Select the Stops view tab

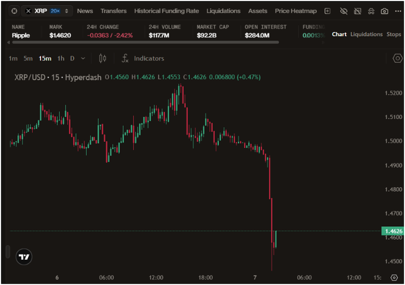click(394, 34)
